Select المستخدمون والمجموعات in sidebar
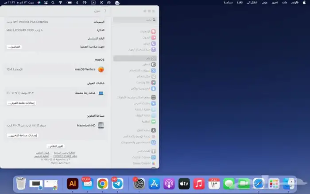Screen dimensions: 310x194 coord(135,142)
